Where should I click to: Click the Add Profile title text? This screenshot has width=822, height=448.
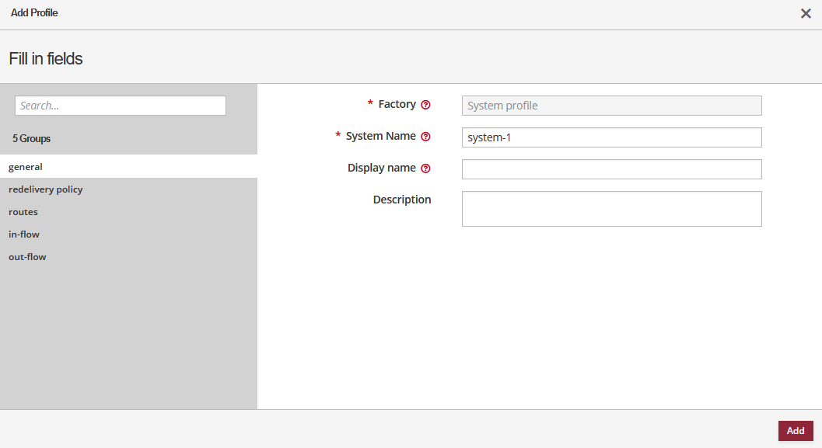34,12
